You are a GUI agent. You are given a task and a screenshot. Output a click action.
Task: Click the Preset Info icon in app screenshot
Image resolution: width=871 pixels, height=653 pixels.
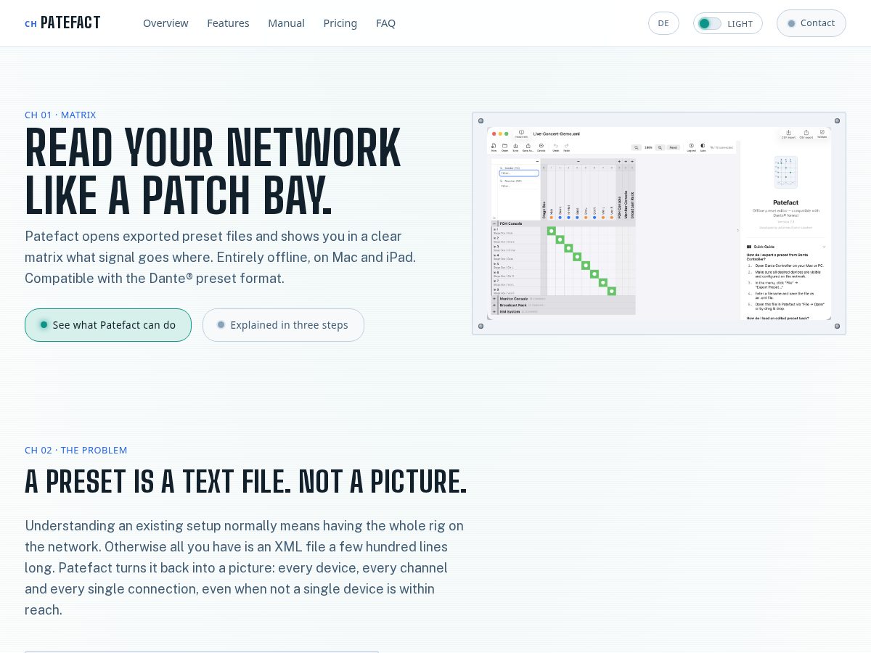[x=521, y=134]
